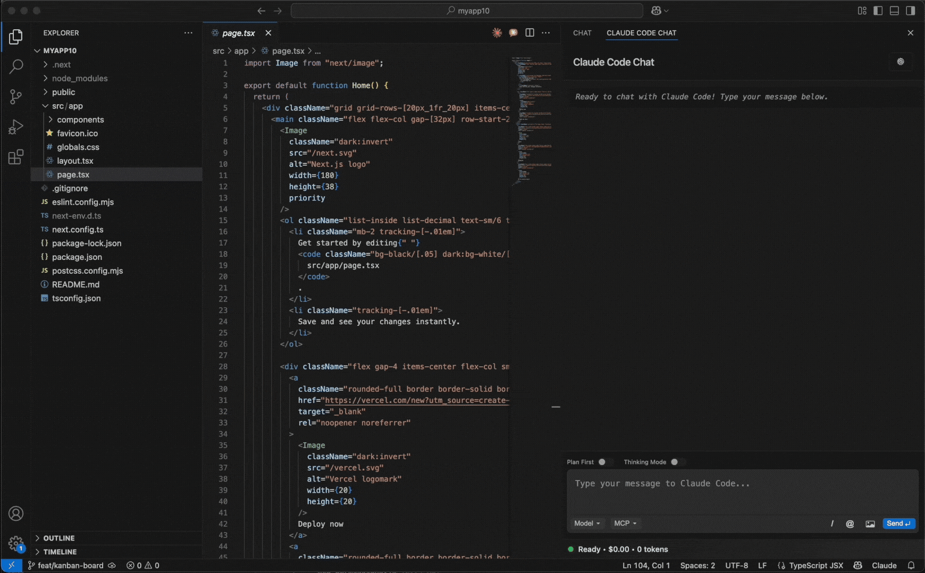Open the Source Control view
Image resolution: width=925 pixels, height=573 pixels.
click(x=16, y=96)
